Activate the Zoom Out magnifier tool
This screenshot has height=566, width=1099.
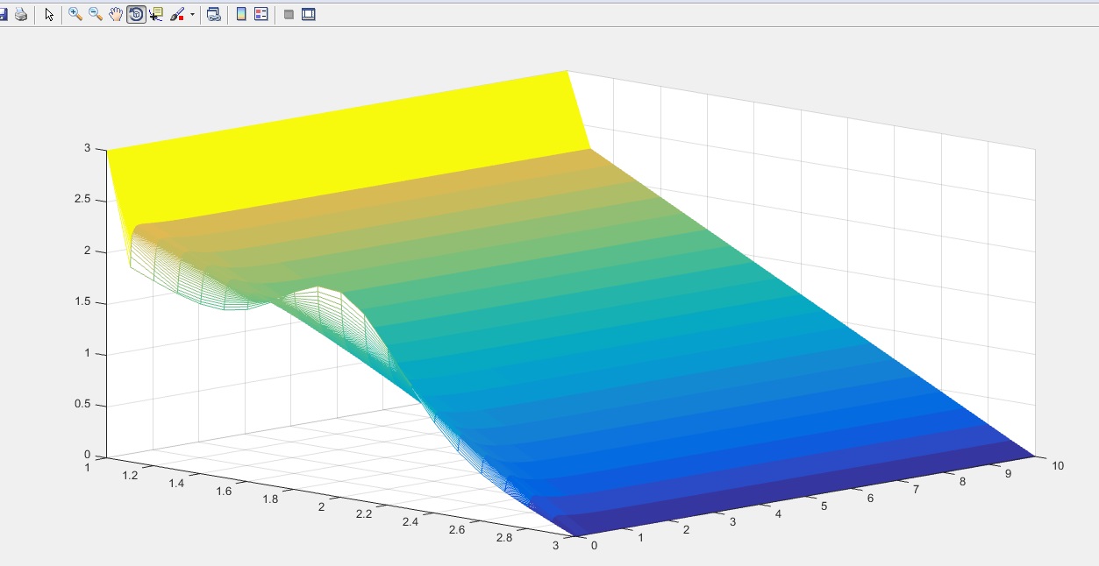[x=96, y=15]
